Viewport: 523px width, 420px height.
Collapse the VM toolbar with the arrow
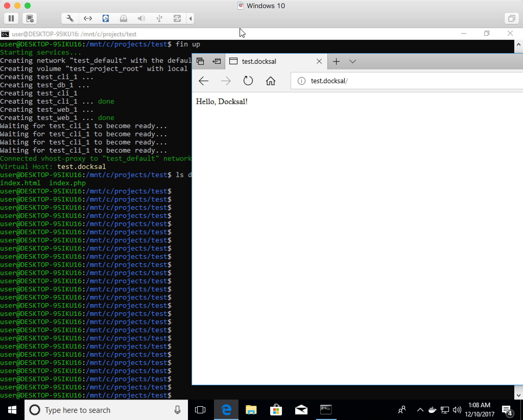191,18
